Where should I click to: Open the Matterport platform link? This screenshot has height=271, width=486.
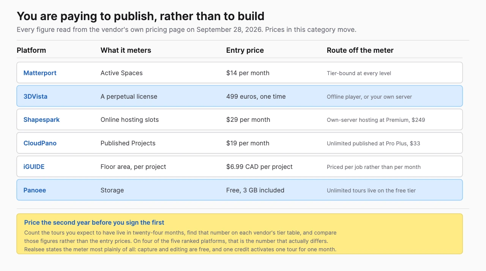pyautogui.click(x=40, y=73)
